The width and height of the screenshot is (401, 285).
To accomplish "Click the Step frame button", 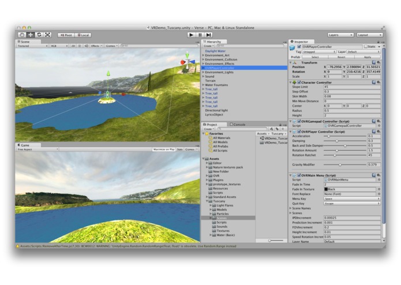I will 209,35.
